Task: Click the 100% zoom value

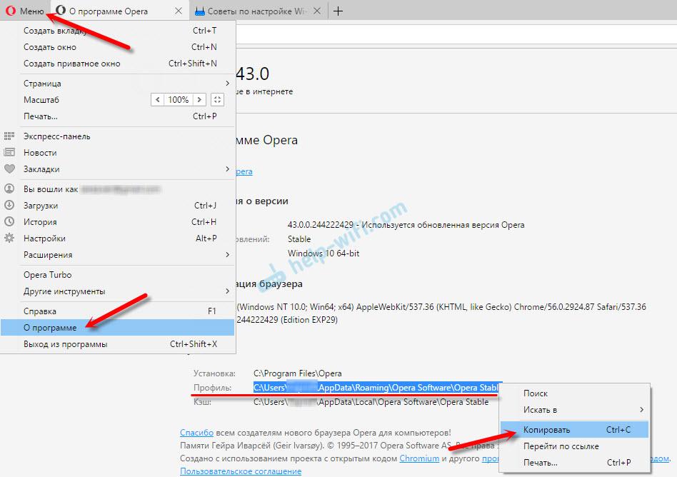Action: 179,100
